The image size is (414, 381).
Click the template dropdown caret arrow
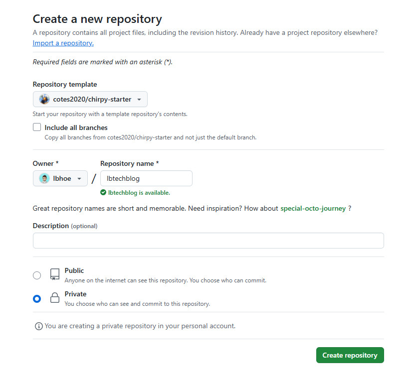139,99
